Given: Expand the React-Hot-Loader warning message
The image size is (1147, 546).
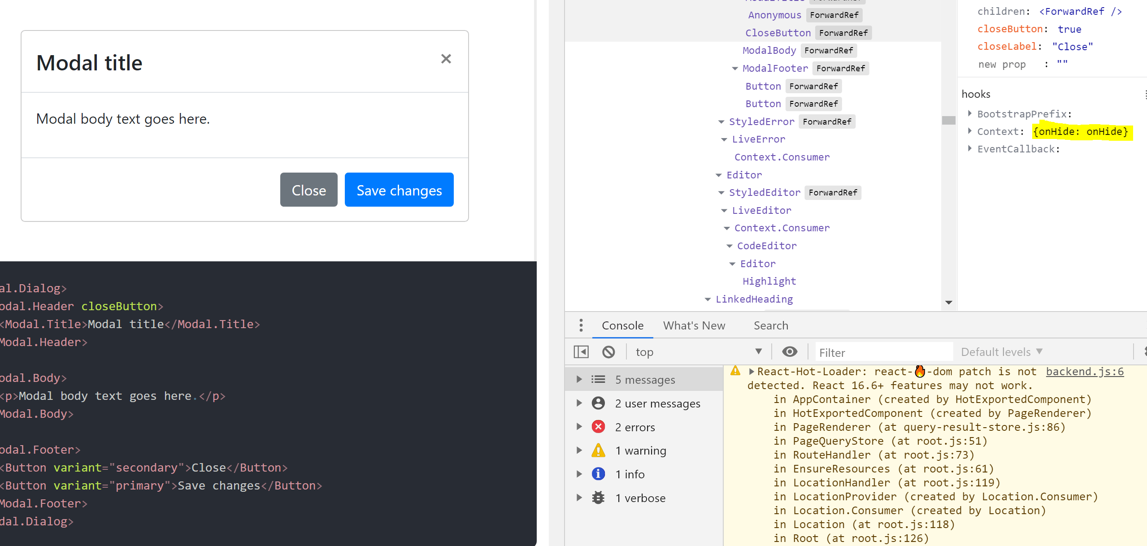Looking at the screenshot, I should (x=752, y=372).
